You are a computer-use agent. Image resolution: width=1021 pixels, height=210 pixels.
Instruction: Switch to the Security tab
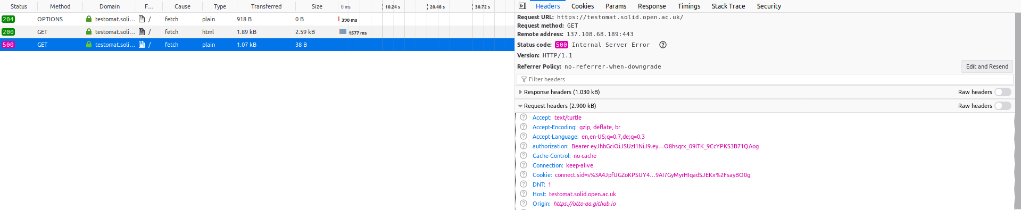pyautogui.click(x=769, y=6)
